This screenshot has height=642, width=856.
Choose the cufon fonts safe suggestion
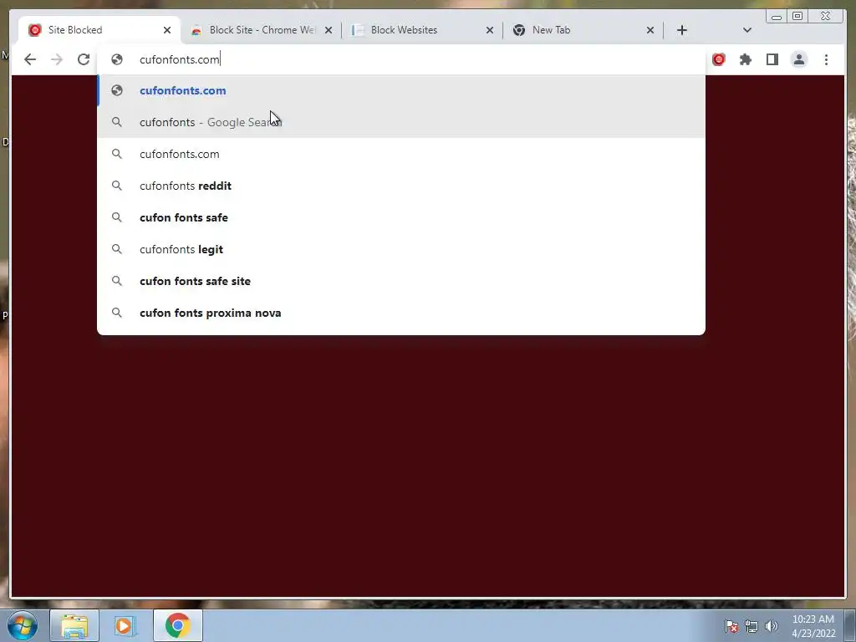(401, 217)
